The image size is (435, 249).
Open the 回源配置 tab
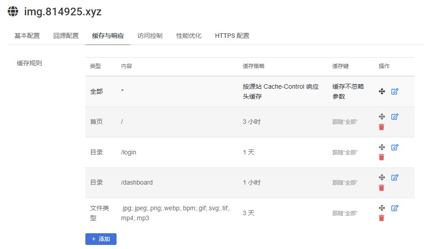(66, 36)
